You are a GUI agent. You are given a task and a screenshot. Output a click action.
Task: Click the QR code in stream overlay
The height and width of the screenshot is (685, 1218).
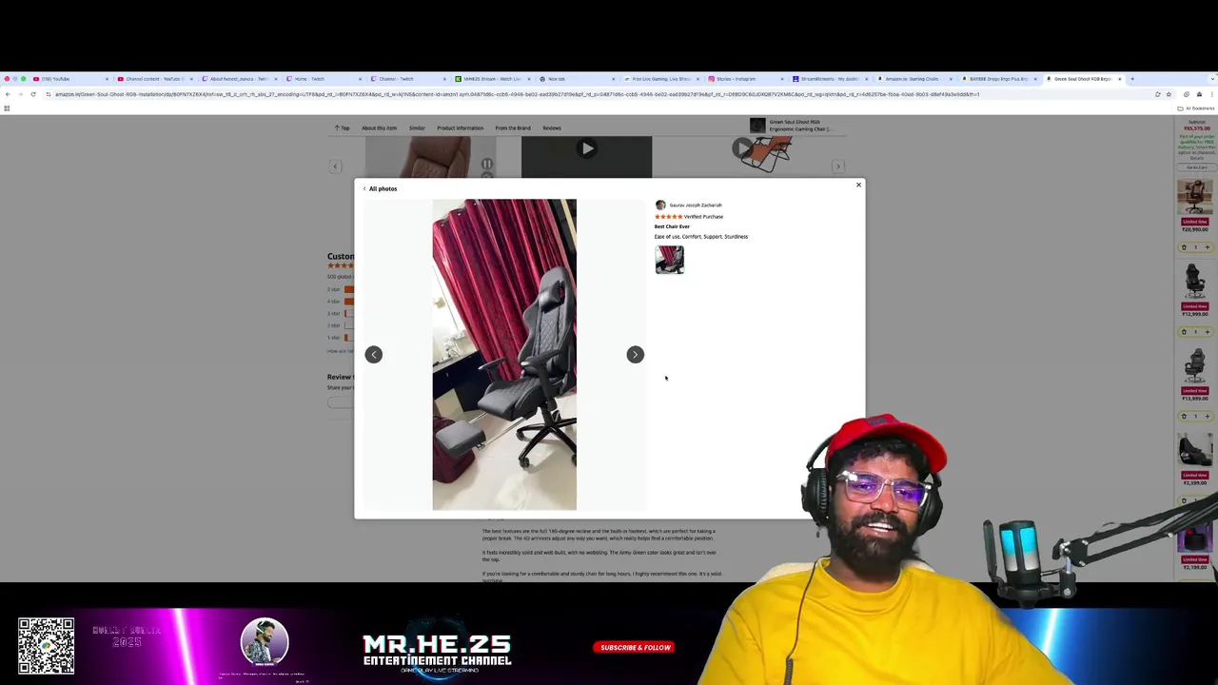46,646
